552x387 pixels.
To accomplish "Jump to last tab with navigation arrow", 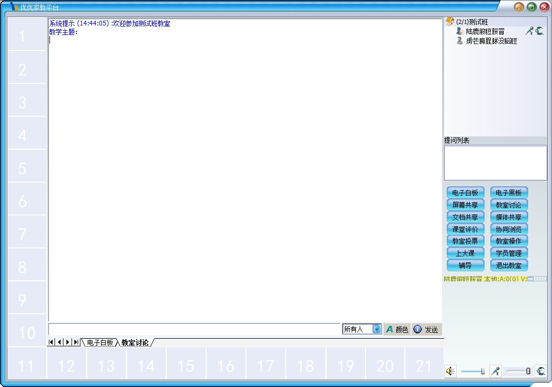I will coord(76,342).
